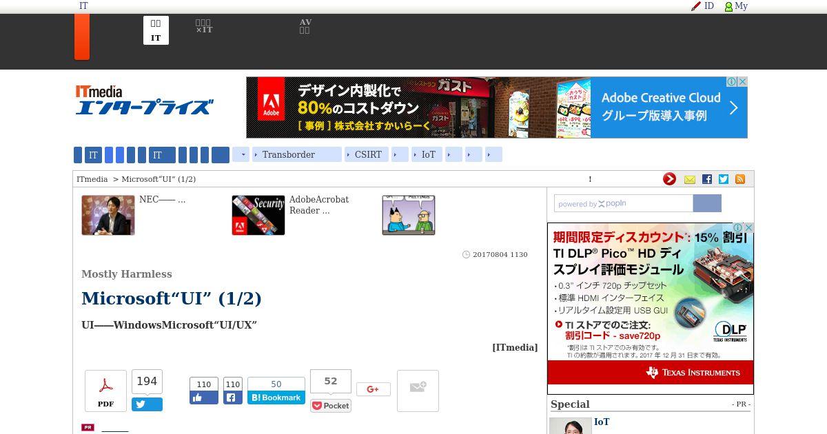
Task: Click the Facebook Like thumbs-up button
Action: tap(204, 397)
